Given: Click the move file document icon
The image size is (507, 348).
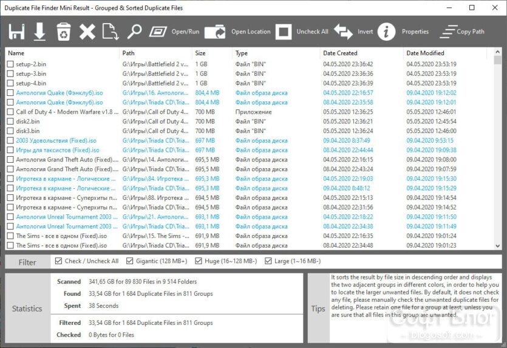Looking at the screenshot, I should [x=111, y=32].
